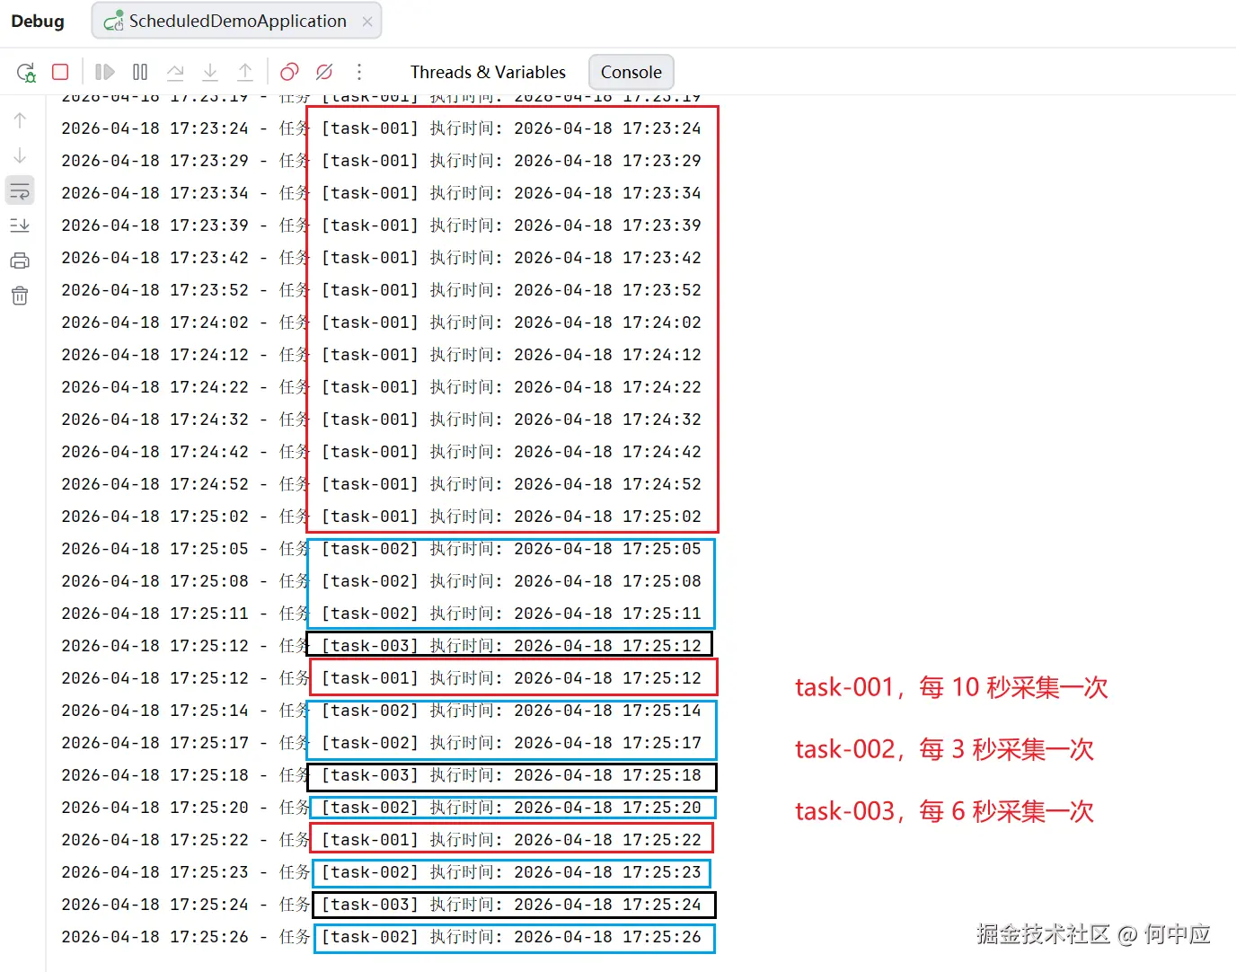
Task: Click log line timestamped 17:23:42
Action: (381, 258)
